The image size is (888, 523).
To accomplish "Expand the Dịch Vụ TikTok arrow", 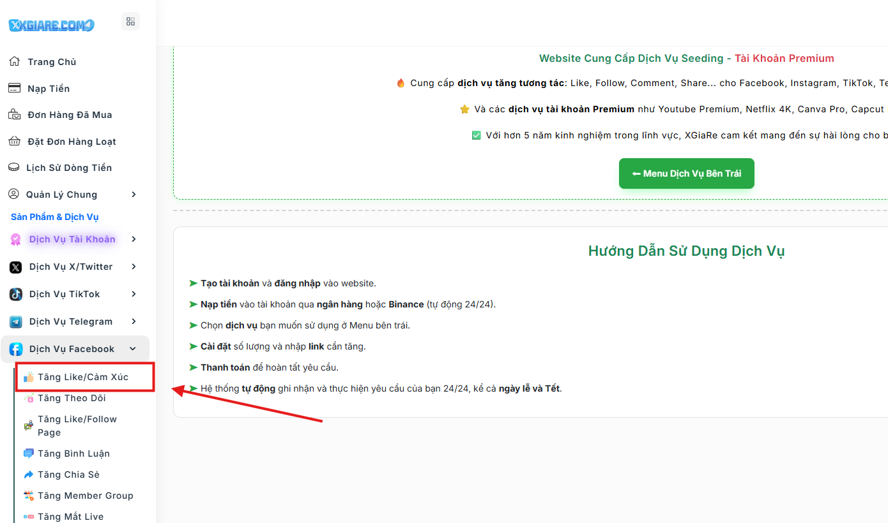I will pyautogui.click(x=134, y=294).
